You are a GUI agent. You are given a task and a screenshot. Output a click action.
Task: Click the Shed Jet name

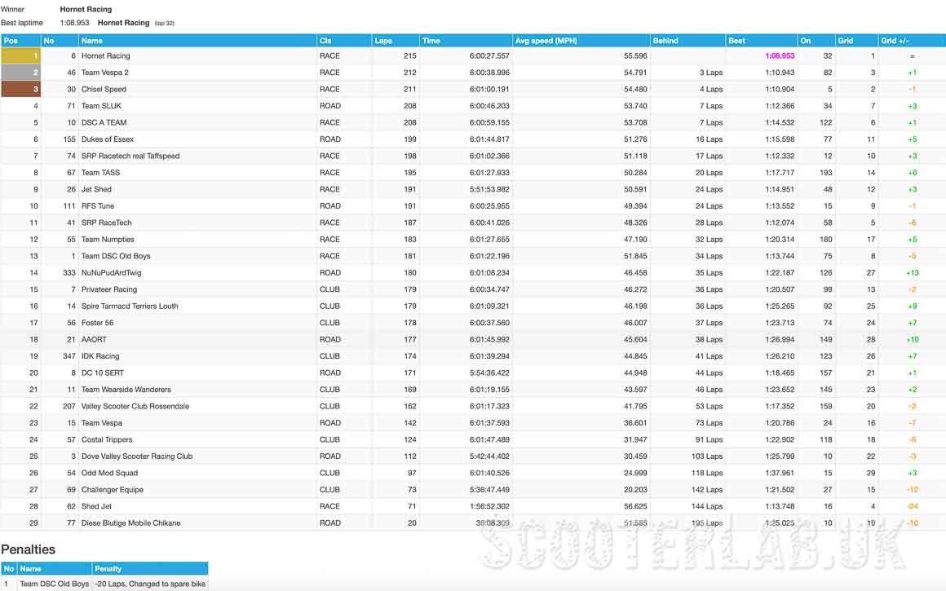[x=96, y=506]
